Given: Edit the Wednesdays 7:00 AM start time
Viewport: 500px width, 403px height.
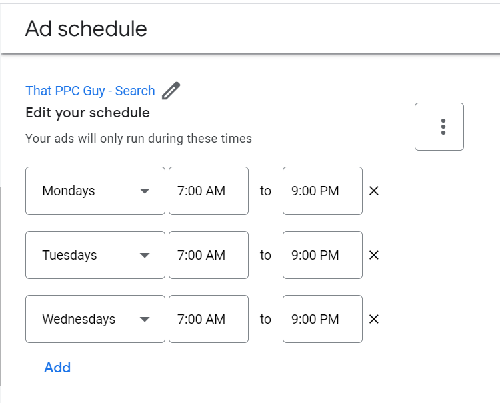Looking at the screenshot, I should (208, 319).
